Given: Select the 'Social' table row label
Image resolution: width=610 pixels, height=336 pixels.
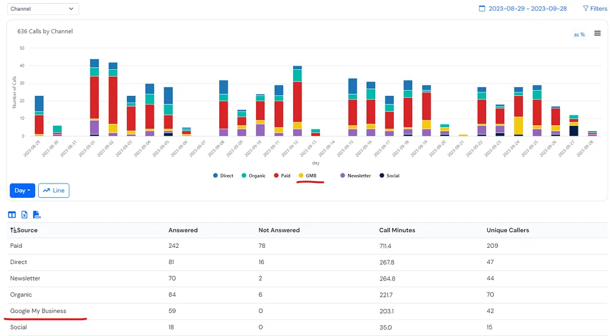Looking at the screenshot, I should pyautogui.click(x=18, y=327).
